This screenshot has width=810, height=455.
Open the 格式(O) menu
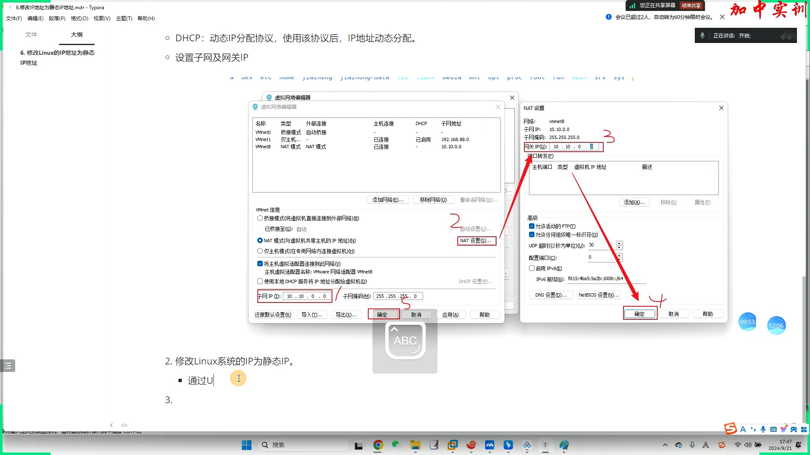point(79,19)
